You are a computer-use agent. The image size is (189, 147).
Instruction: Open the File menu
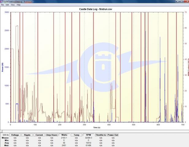point(2,5)
